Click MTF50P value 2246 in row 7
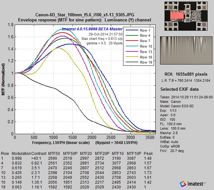 click(x=68, y=168)
